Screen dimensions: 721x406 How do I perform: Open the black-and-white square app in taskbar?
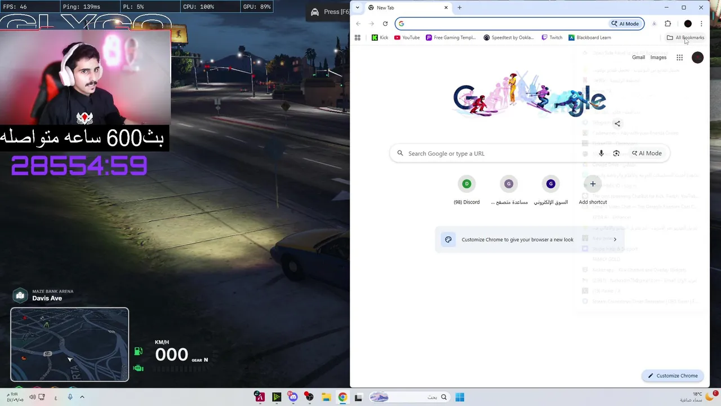(358, 398)
